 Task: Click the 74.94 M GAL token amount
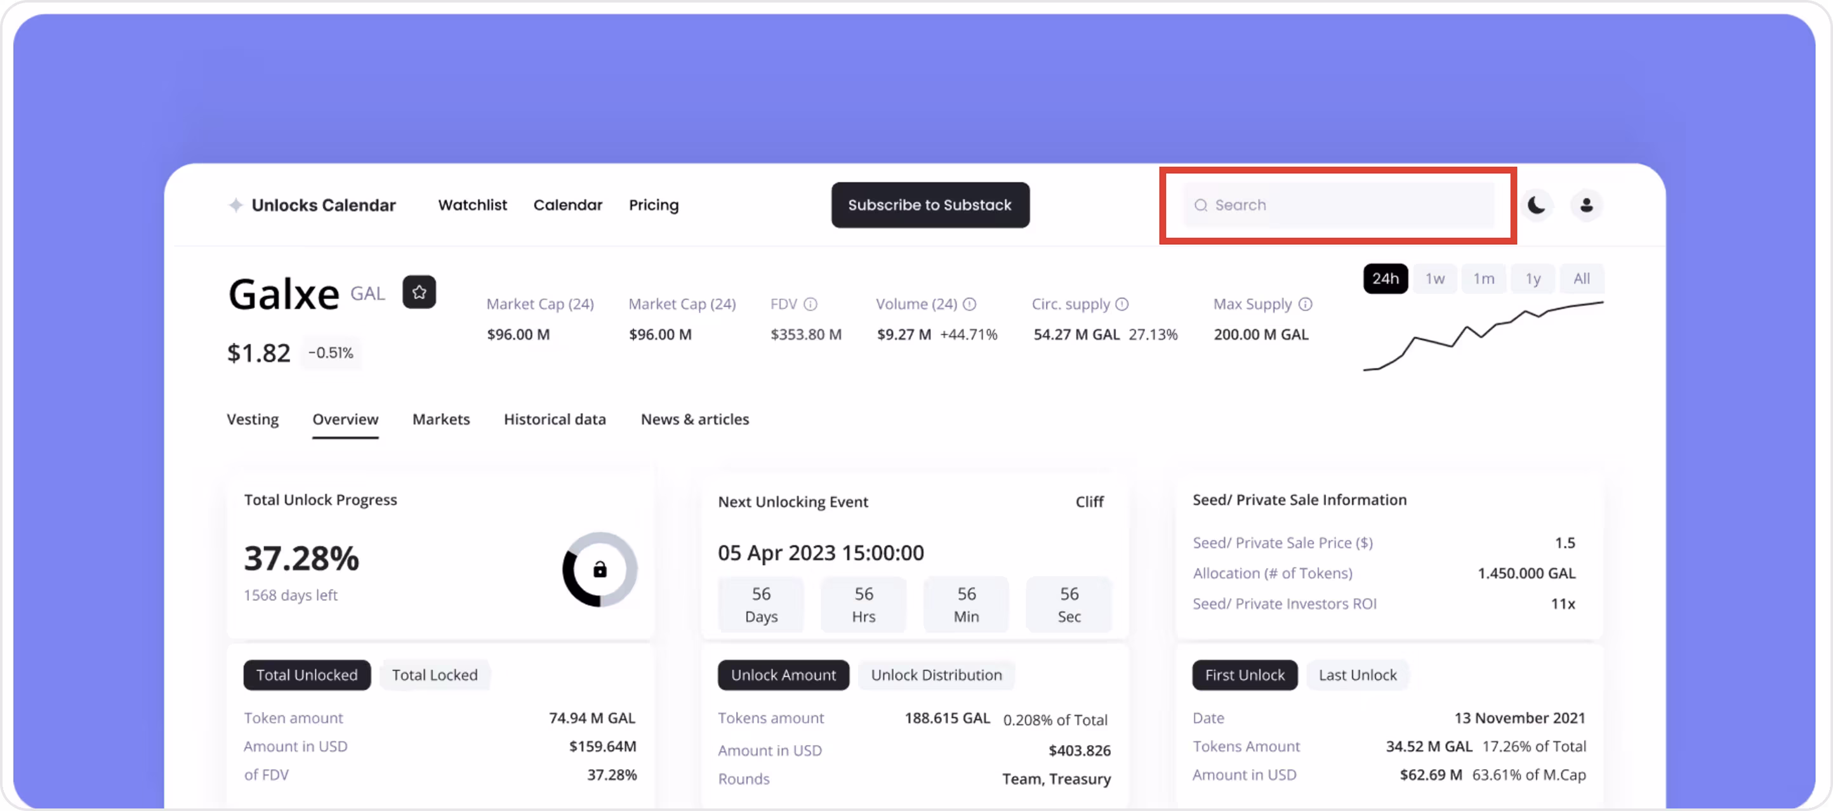point(592,717)
